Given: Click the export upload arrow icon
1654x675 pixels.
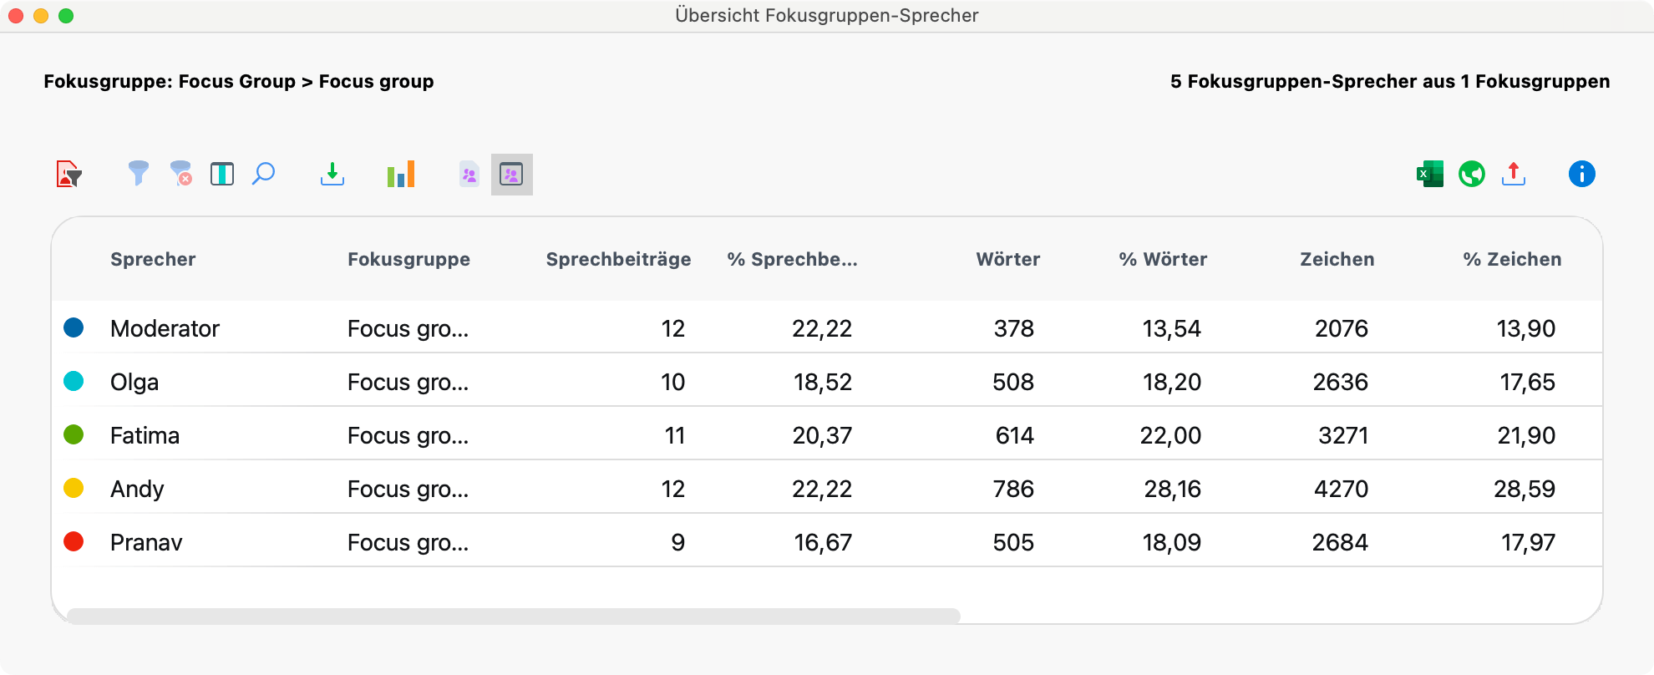Looking at the screenshot, I should pos(1514,174).
